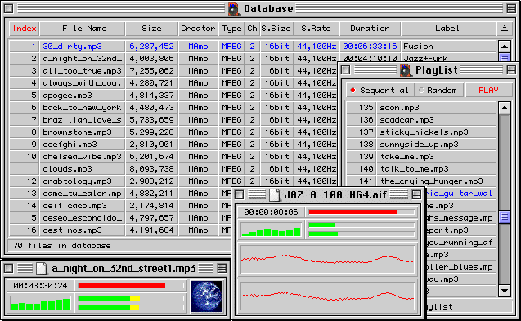Click the document icon beside JAZ_A_100_HG4.aif
Image resolution: width=521 pixels, height=321 pixels.
(x=275, y=195)
